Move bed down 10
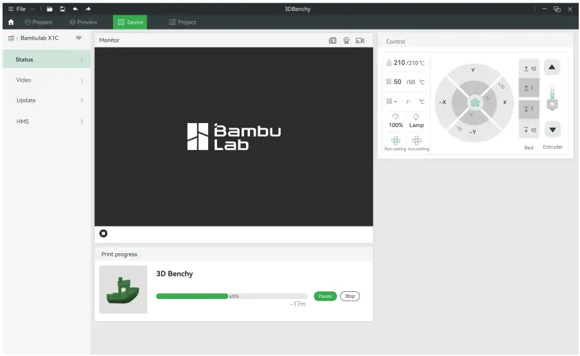 click(x=529, y=130)
